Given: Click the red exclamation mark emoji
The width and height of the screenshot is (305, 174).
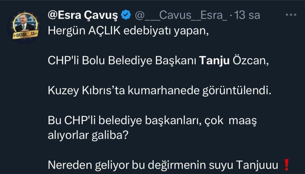Looking at the screenshot, I should point(286,165).
